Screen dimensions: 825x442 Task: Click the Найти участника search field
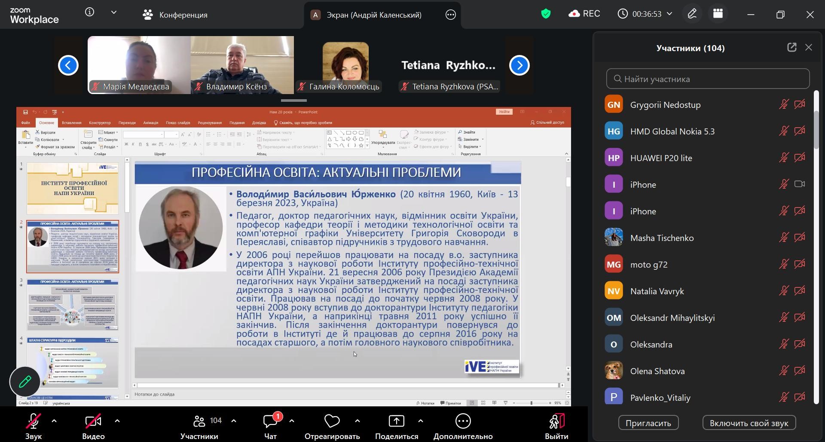coord(708,79)
